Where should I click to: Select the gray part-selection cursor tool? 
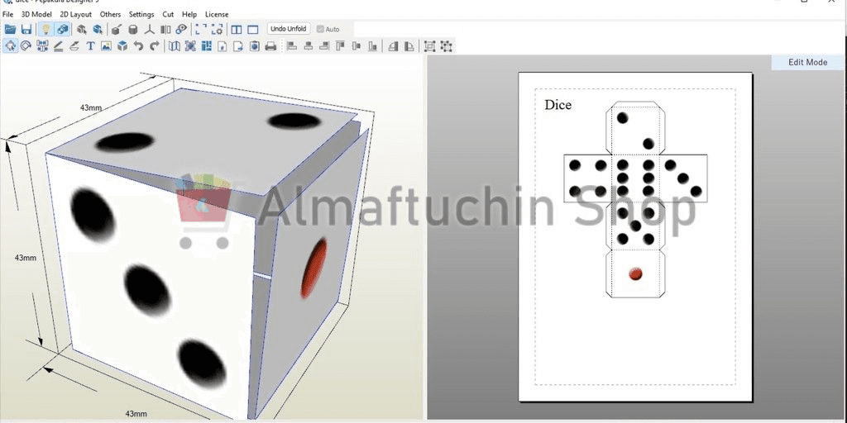pyautogui.click(x=82, y=29)
